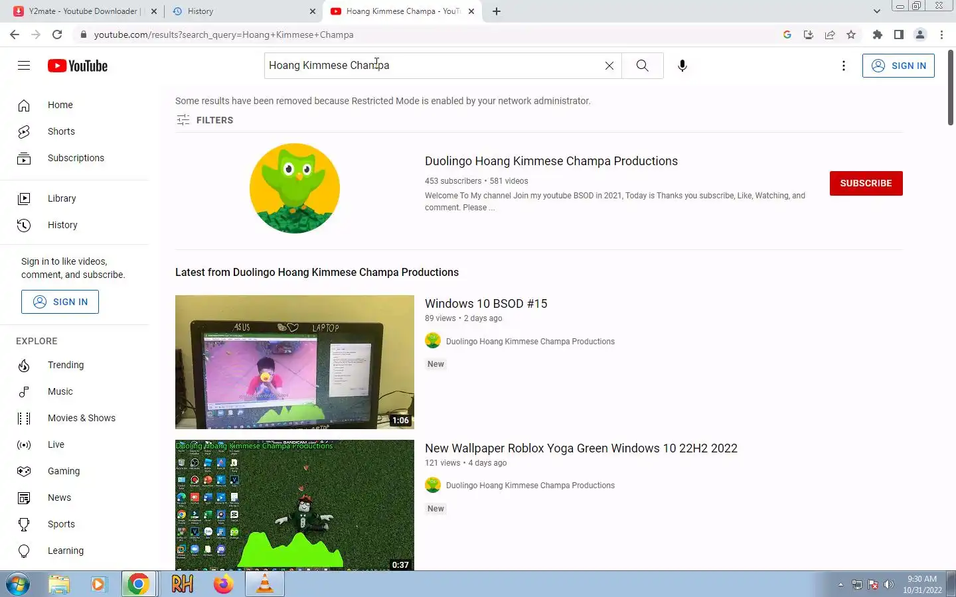Open a new browser tab
Screen dimensions: 956x597
[497, 11]
